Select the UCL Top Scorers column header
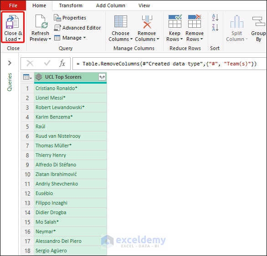Screen dimensions: 267x256 pyautogui.click(x=70, y=77)
